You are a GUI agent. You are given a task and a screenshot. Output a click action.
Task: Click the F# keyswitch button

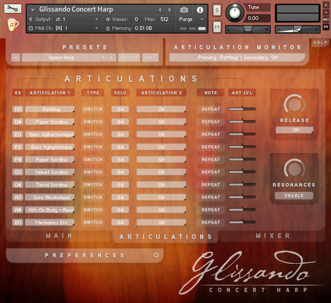coord(18,159)
